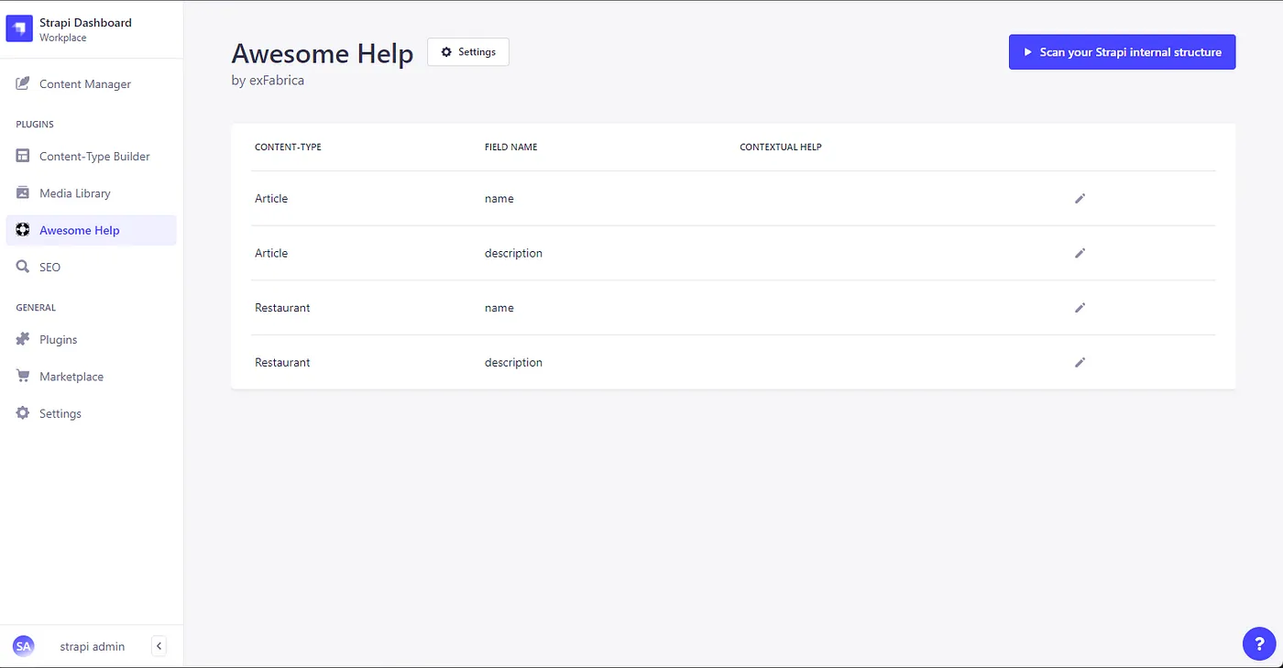Select Restaurant cell in the description row

[282, 363]
